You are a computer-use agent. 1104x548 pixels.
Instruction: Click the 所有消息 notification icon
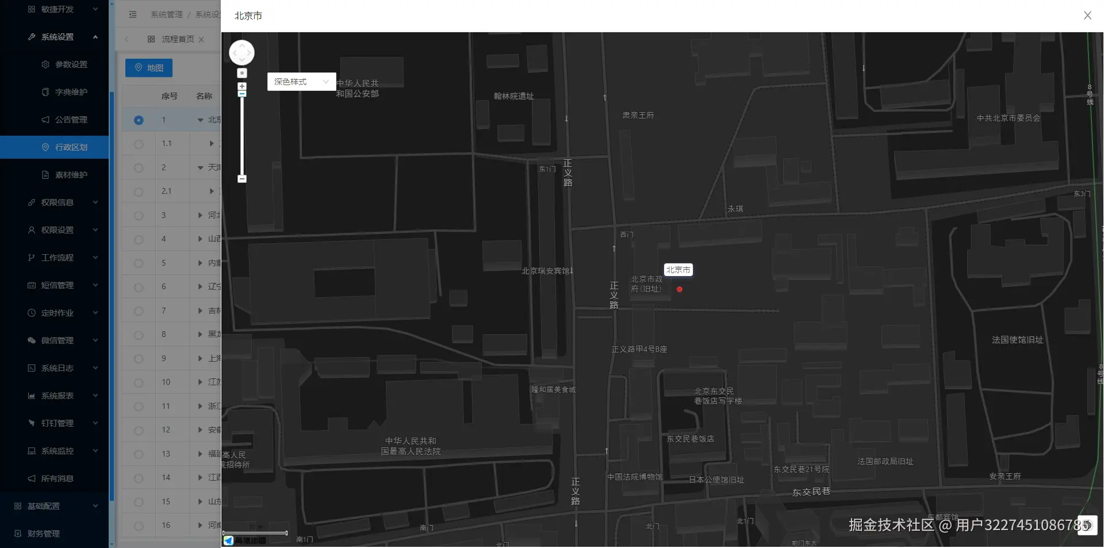32,478
